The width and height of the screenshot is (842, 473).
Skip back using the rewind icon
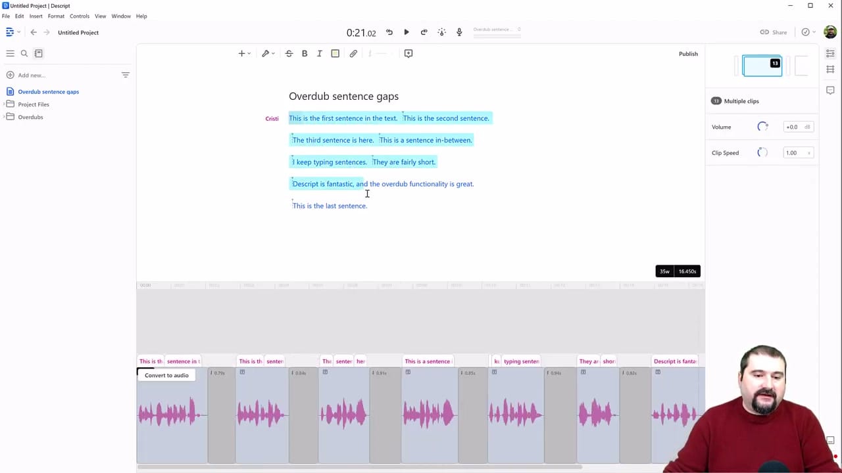coord(389,32)
